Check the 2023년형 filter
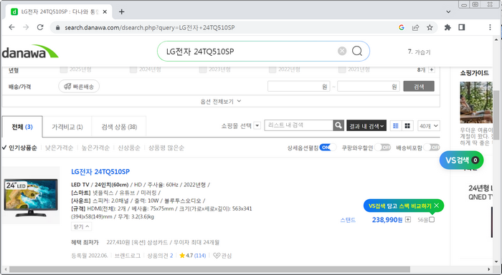 (203, 69)
